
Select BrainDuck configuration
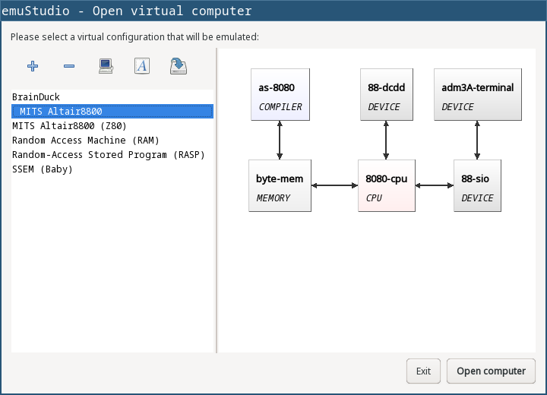[112, 96]
